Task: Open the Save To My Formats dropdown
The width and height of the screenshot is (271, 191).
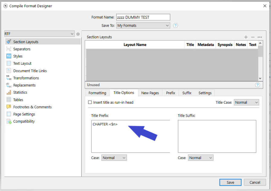Action: pyautogui.click(x=143, y=26)
